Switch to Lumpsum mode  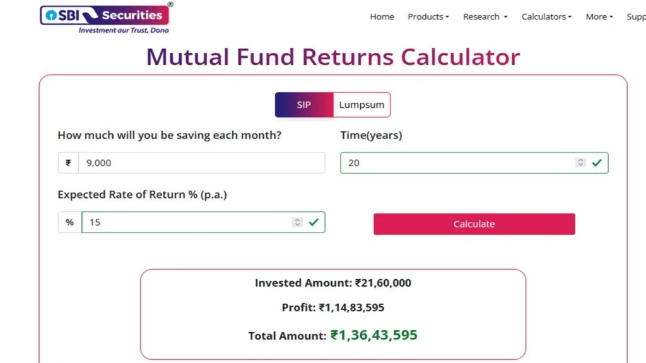click(x=361, y=105)
